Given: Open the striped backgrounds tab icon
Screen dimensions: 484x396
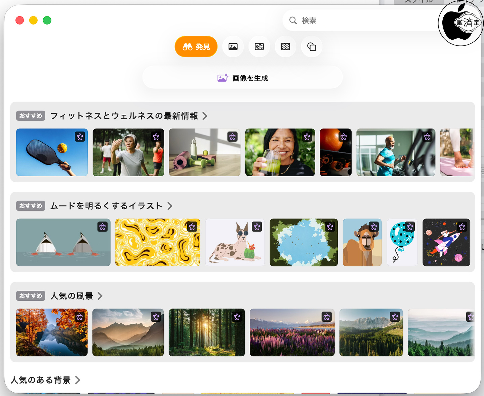Looking at the screenshot, I should coord(285,47).
